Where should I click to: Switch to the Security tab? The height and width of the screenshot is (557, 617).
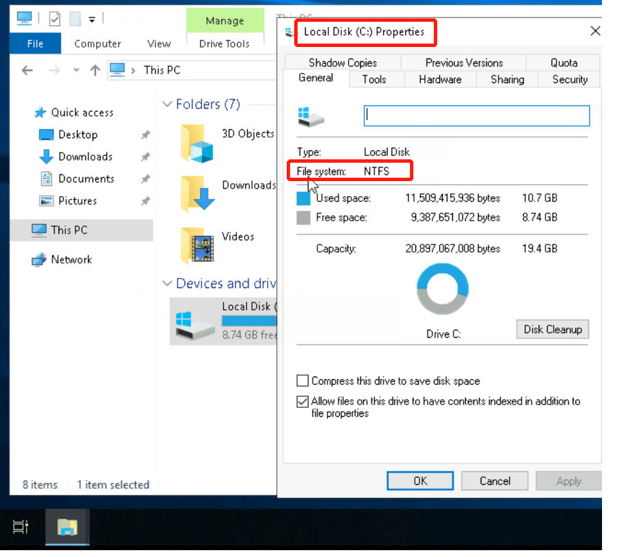point(569,80)
